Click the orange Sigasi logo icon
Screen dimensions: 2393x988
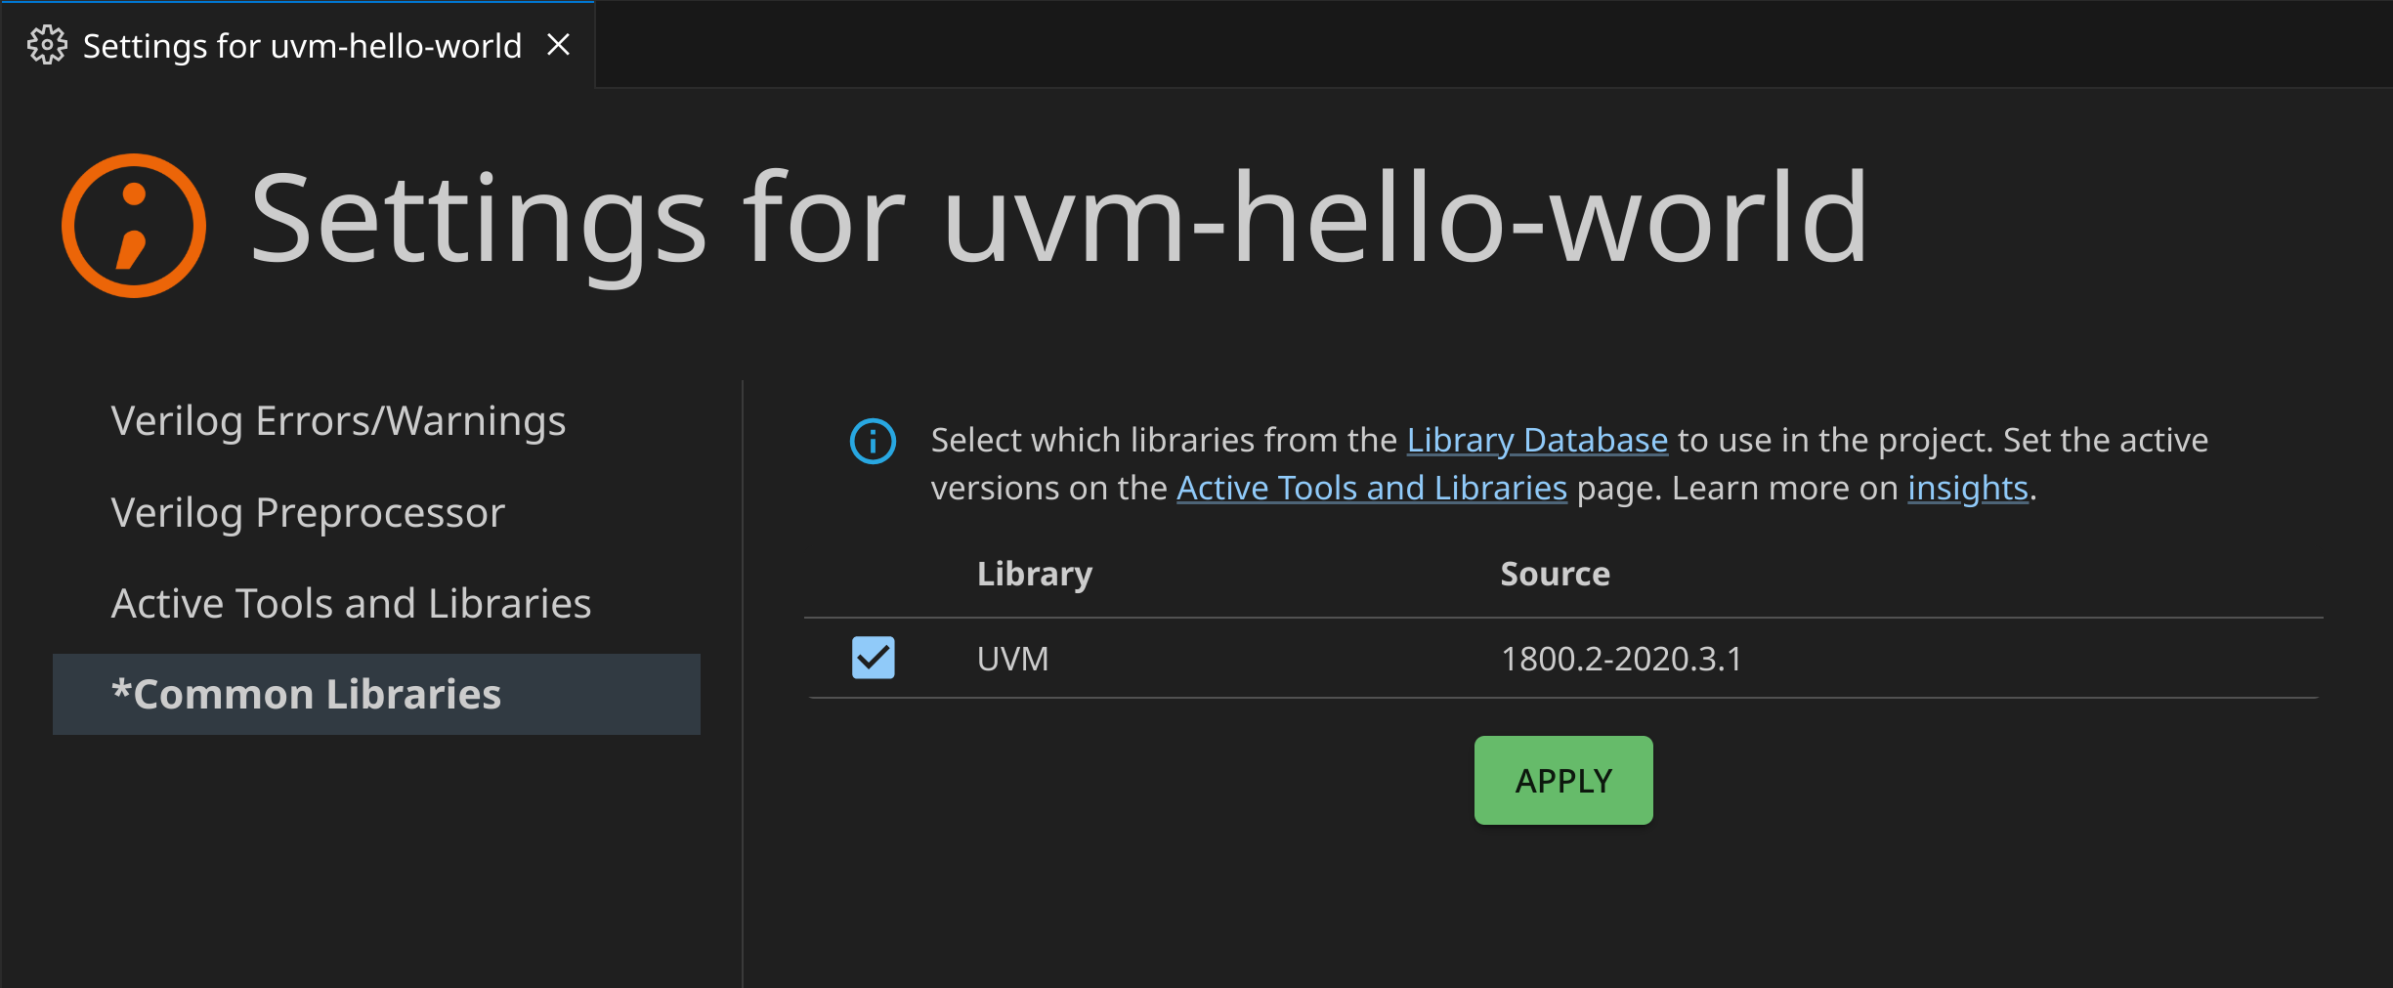[134, 226]
